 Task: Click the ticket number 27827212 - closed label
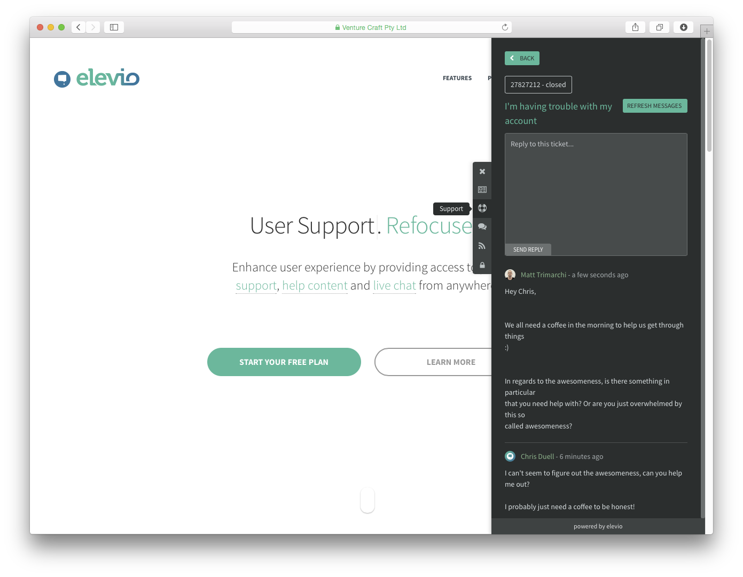tap(538, 85)
